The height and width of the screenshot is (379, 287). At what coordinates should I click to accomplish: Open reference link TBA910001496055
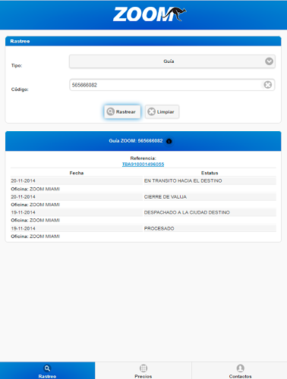(x=143, y=164)
